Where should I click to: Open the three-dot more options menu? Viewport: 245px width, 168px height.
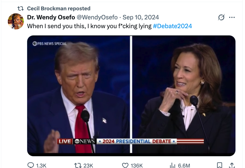232,17
